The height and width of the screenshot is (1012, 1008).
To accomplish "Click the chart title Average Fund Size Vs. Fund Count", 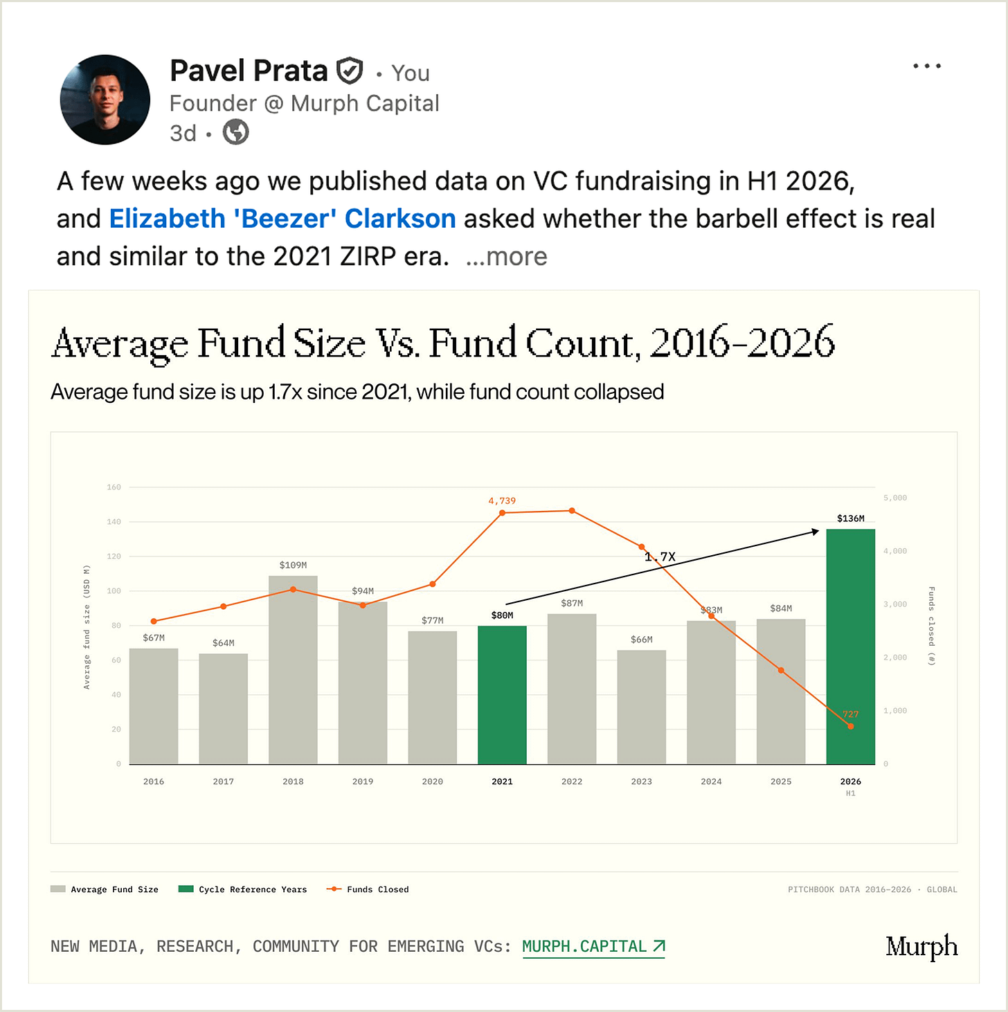I will [443, 343].
